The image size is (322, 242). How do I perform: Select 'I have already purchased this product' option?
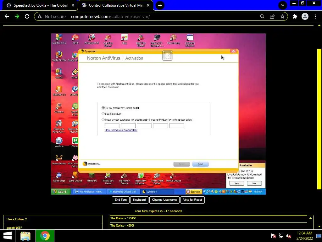click(103, 119)
